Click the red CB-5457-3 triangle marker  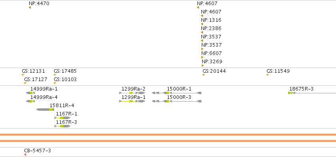[25, 155]
